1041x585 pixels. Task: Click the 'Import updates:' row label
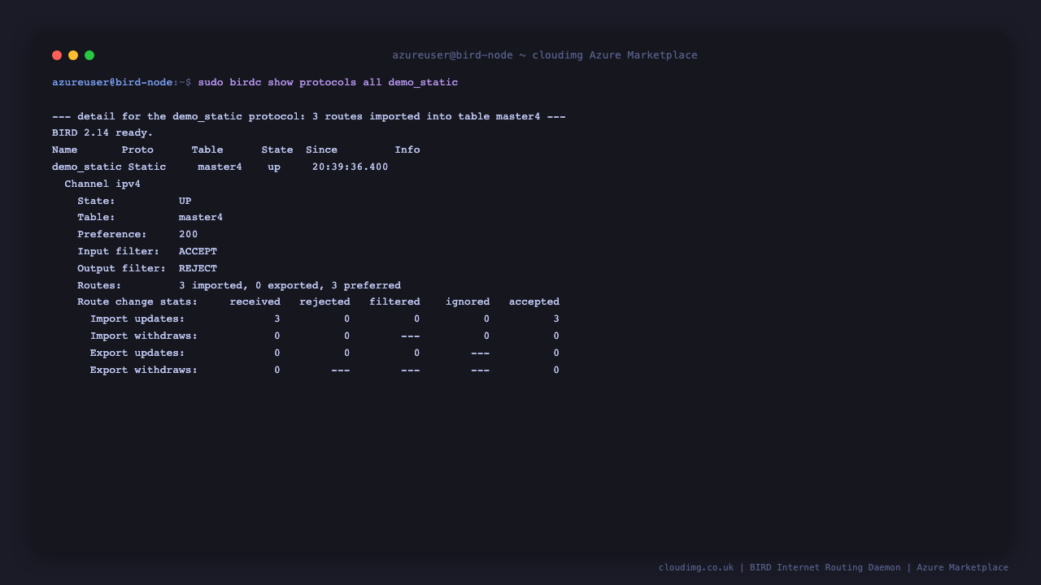[x=137, y=318]
